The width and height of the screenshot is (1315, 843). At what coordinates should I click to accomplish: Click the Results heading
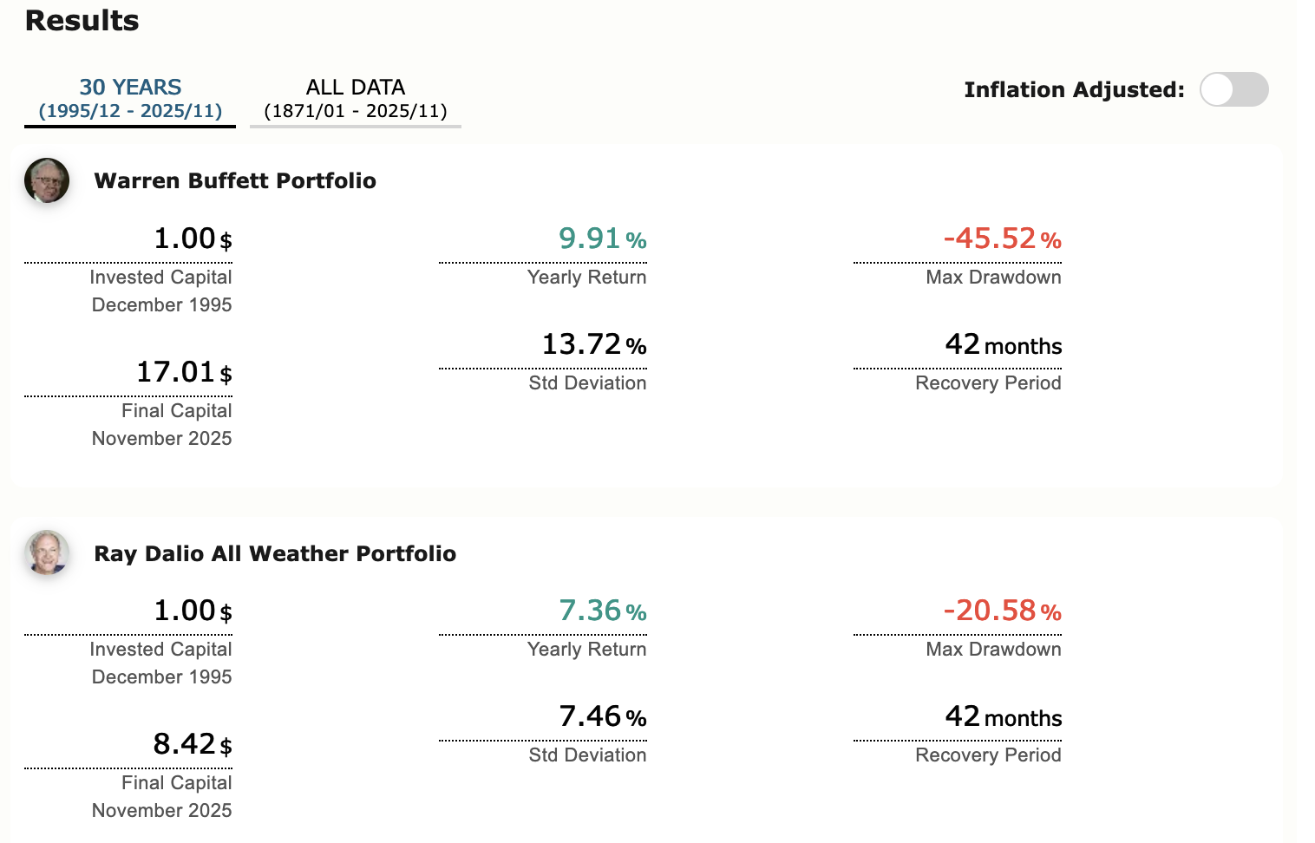coord(82,20)
